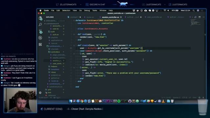The width and height of the screenshot is (210, 118).
Task: Open the Window menu
Action: coord(103,10)
